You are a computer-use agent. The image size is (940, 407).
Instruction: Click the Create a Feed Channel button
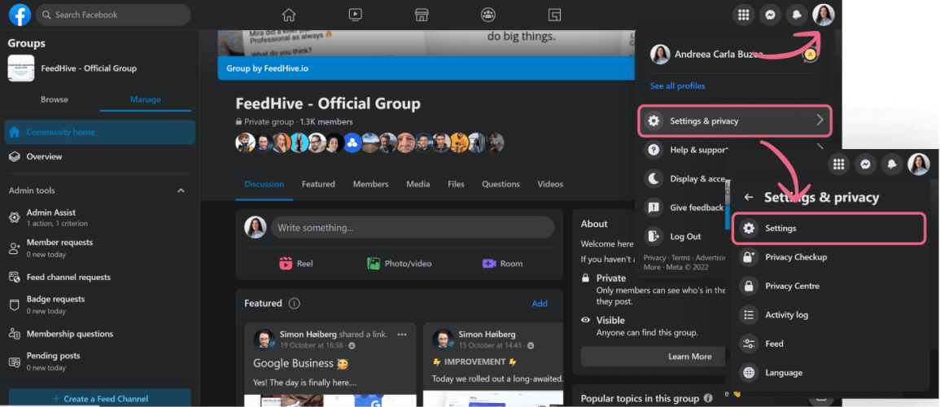(100, 398)
